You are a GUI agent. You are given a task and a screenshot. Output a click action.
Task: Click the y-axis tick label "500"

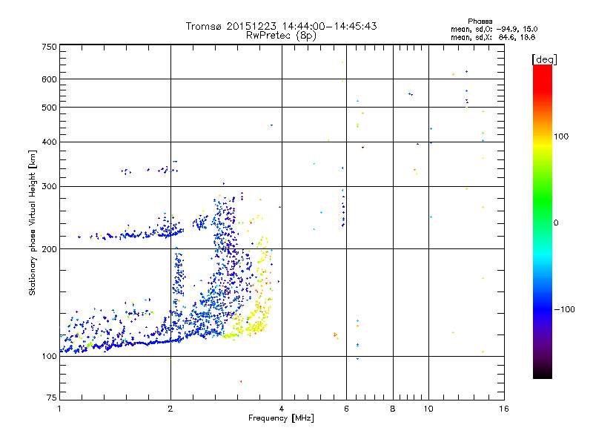click(x=49, y=108)
